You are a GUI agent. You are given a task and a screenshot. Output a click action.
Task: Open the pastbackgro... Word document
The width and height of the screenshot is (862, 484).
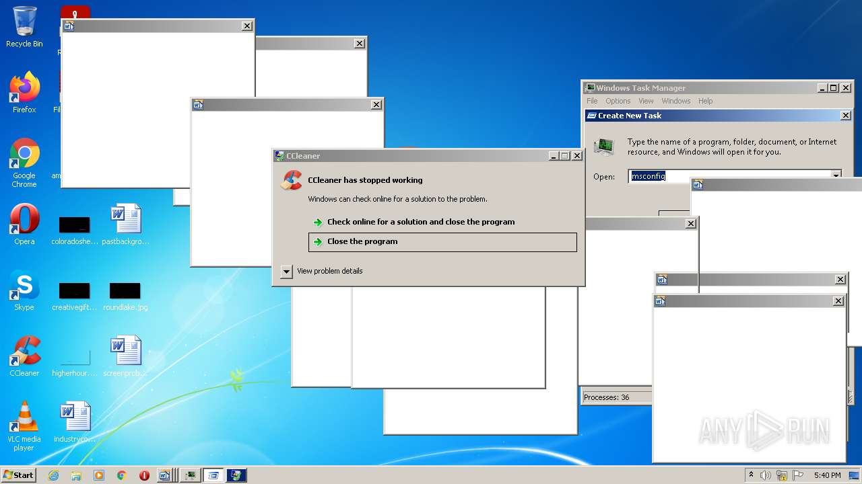pyautogui.click(x=126, y=225)
